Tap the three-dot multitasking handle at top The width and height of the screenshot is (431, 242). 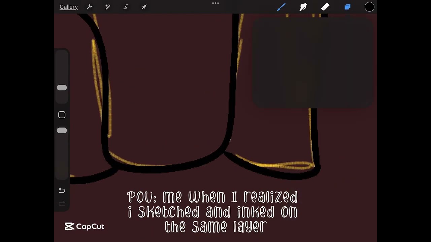(x=215, y=3)
